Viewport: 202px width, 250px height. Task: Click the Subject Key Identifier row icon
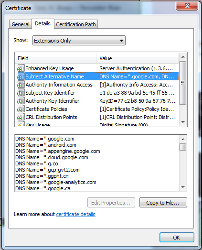click(21, 92)
